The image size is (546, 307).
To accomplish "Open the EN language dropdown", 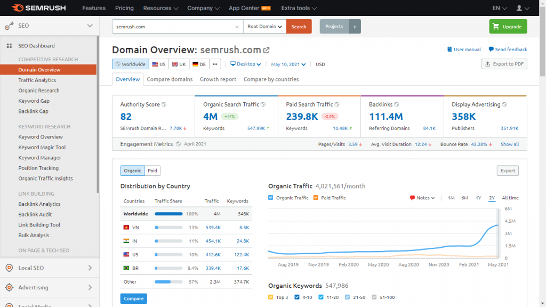I will 500,8.
